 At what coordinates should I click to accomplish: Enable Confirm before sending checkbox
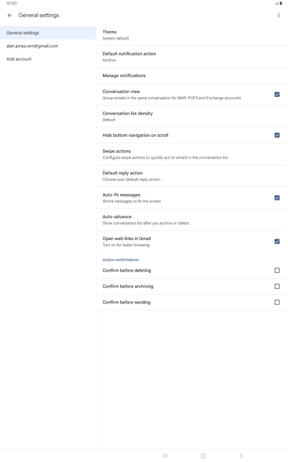[x=277, y=302]
